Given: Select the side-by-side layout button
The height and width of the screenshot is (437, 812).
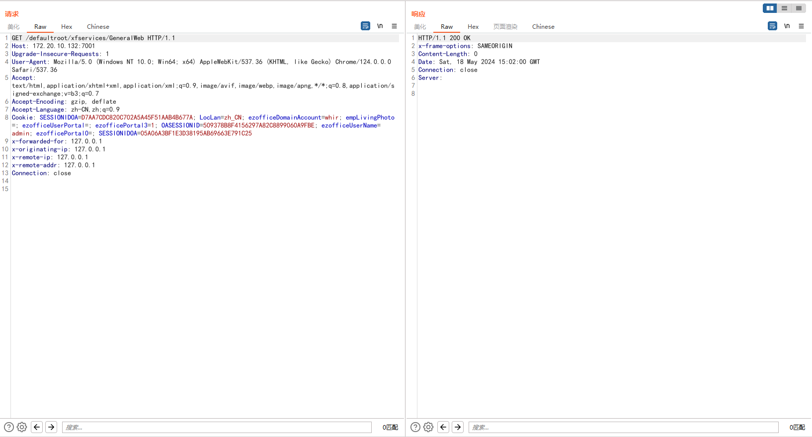Looking at the screenshot, I should tap(770, 8).
